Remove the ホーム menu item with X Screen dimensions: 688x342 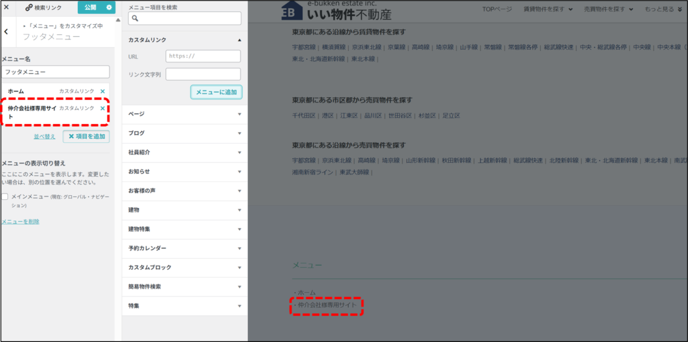(103, 91)
